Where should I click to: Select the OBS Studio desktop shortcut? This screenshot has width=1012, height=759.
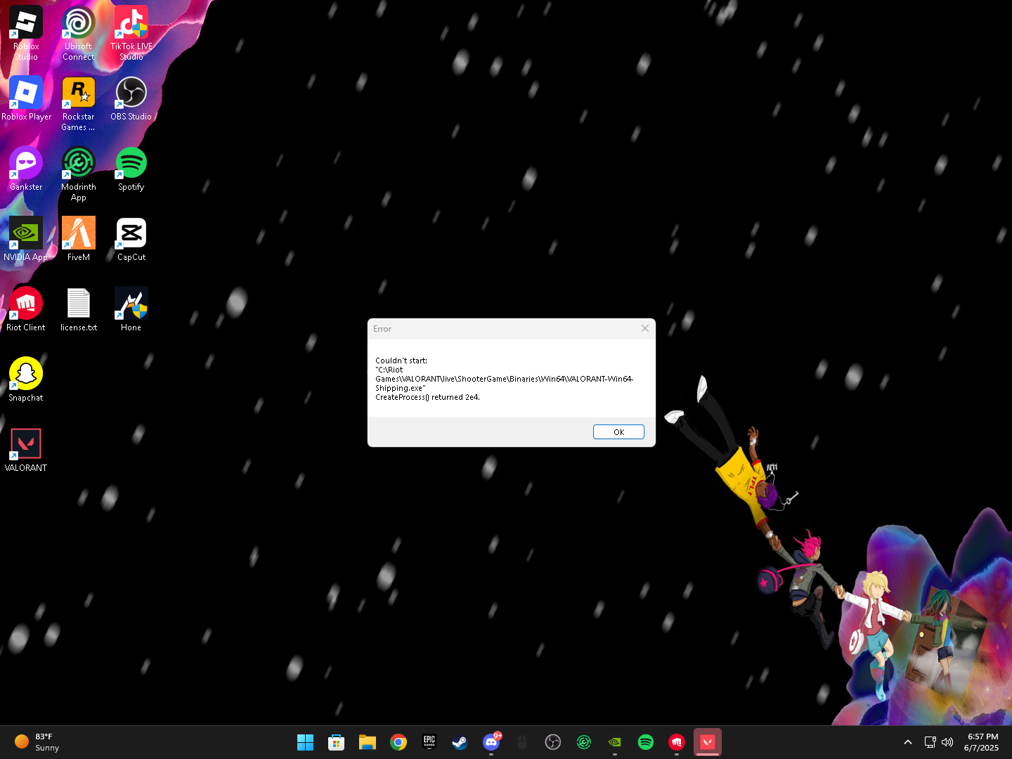tap(131, 98)
